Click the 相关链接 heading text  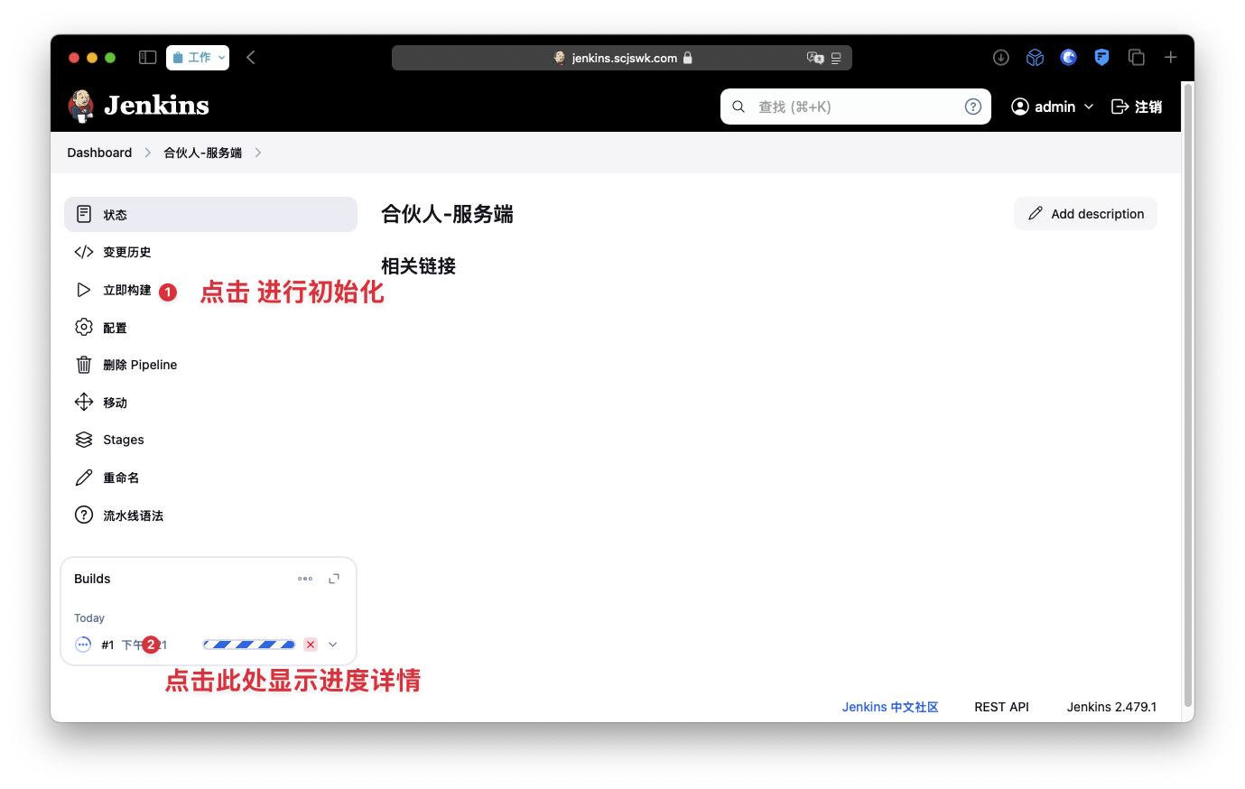click(x=418, y=266)
